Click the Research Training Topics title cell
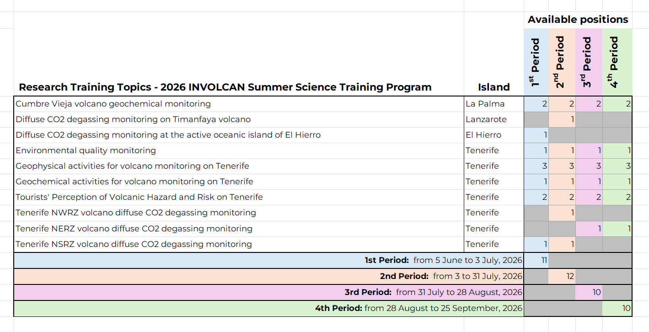Screen dimensions: 649x332 pos(225,87)
